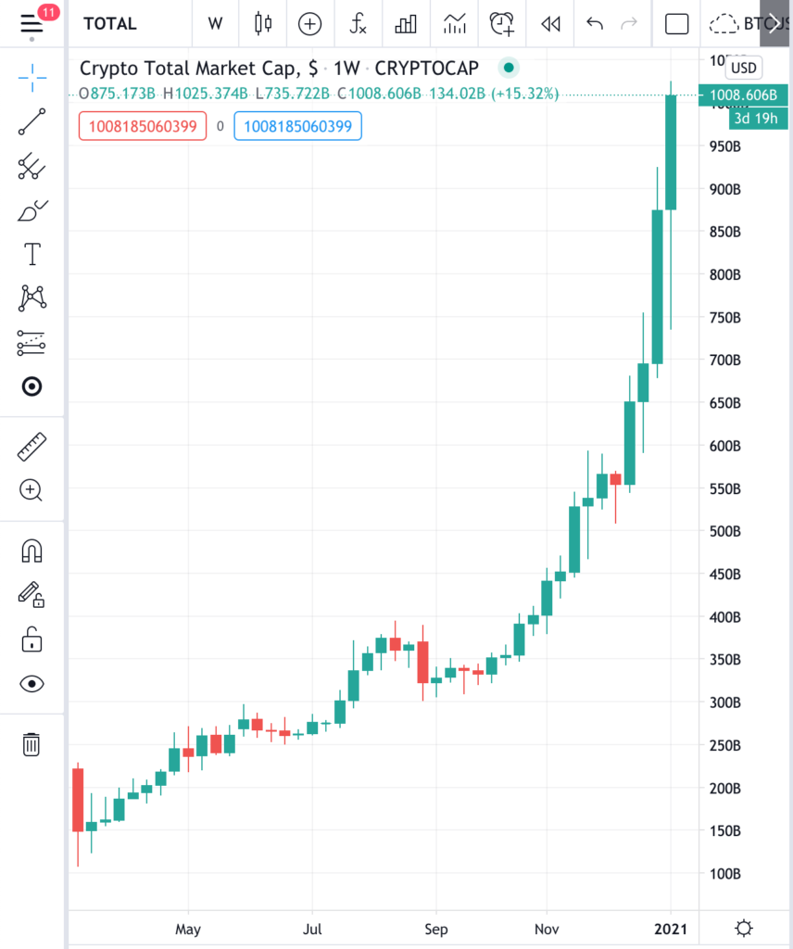Viewport: 793px width, 949px height.
Task: Open the W interval dropdown
Action: pos(215,23)
